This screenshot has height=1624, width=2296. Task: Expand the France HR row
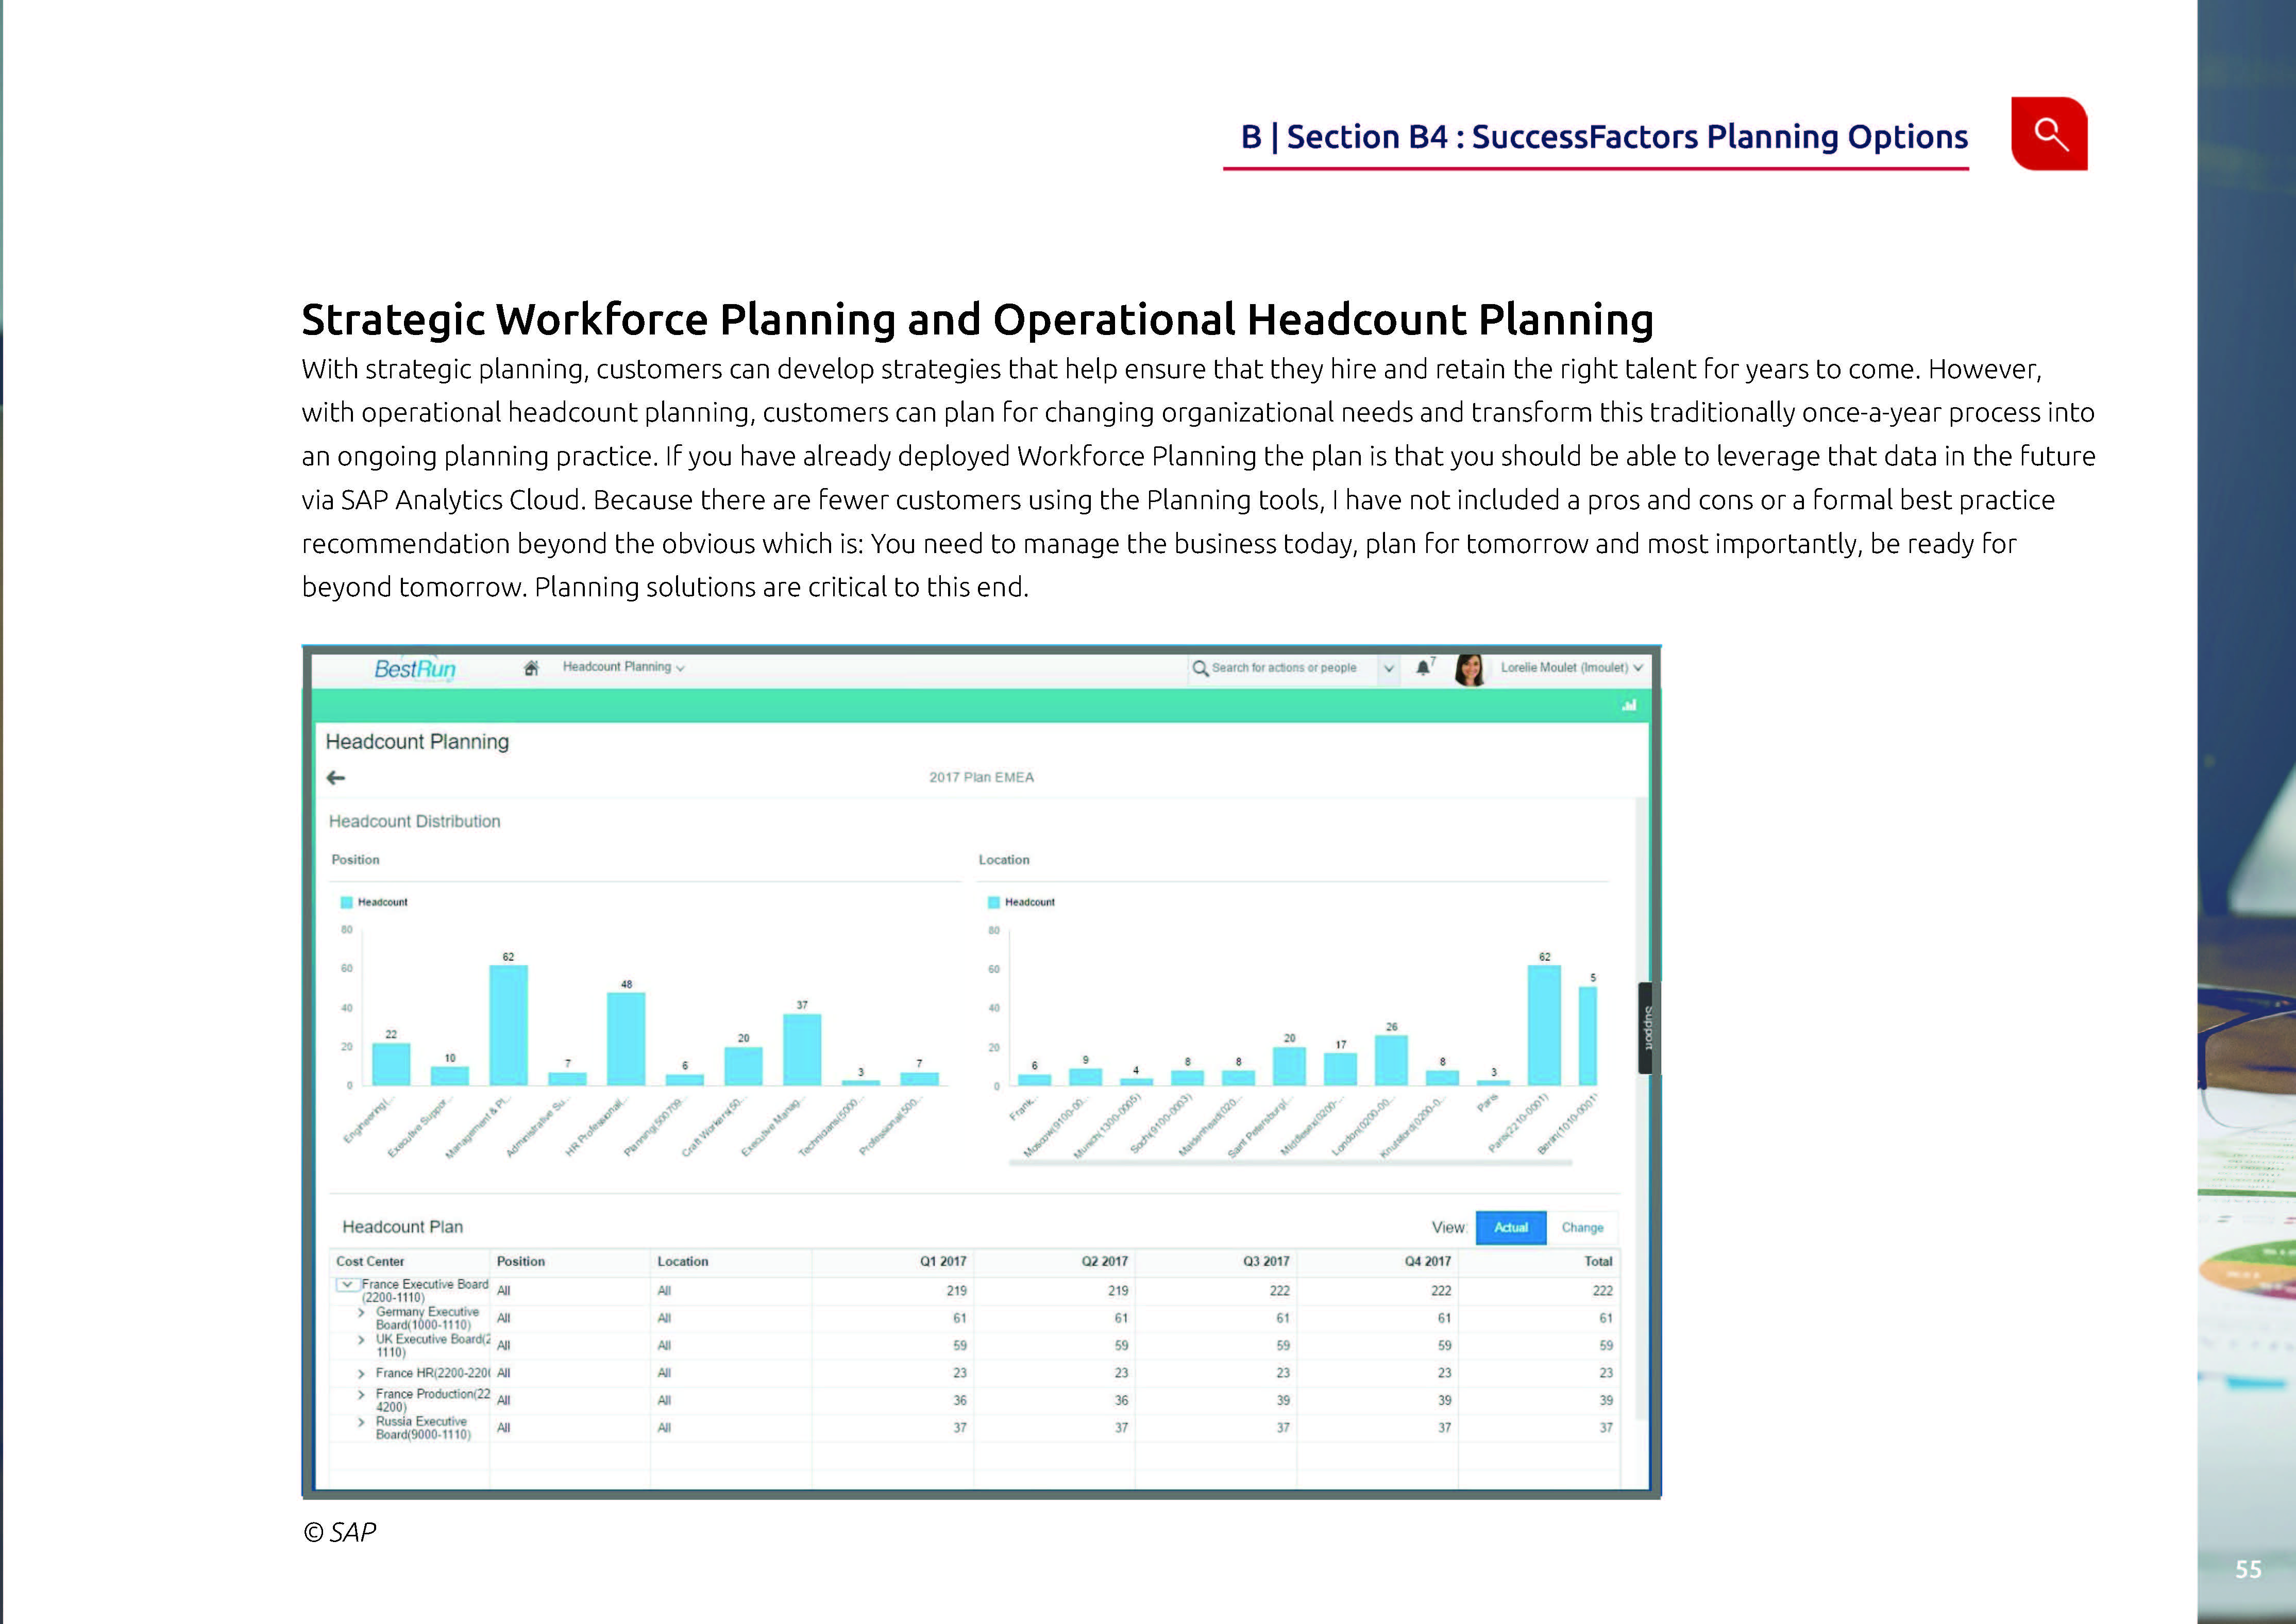pos(361,1374)
